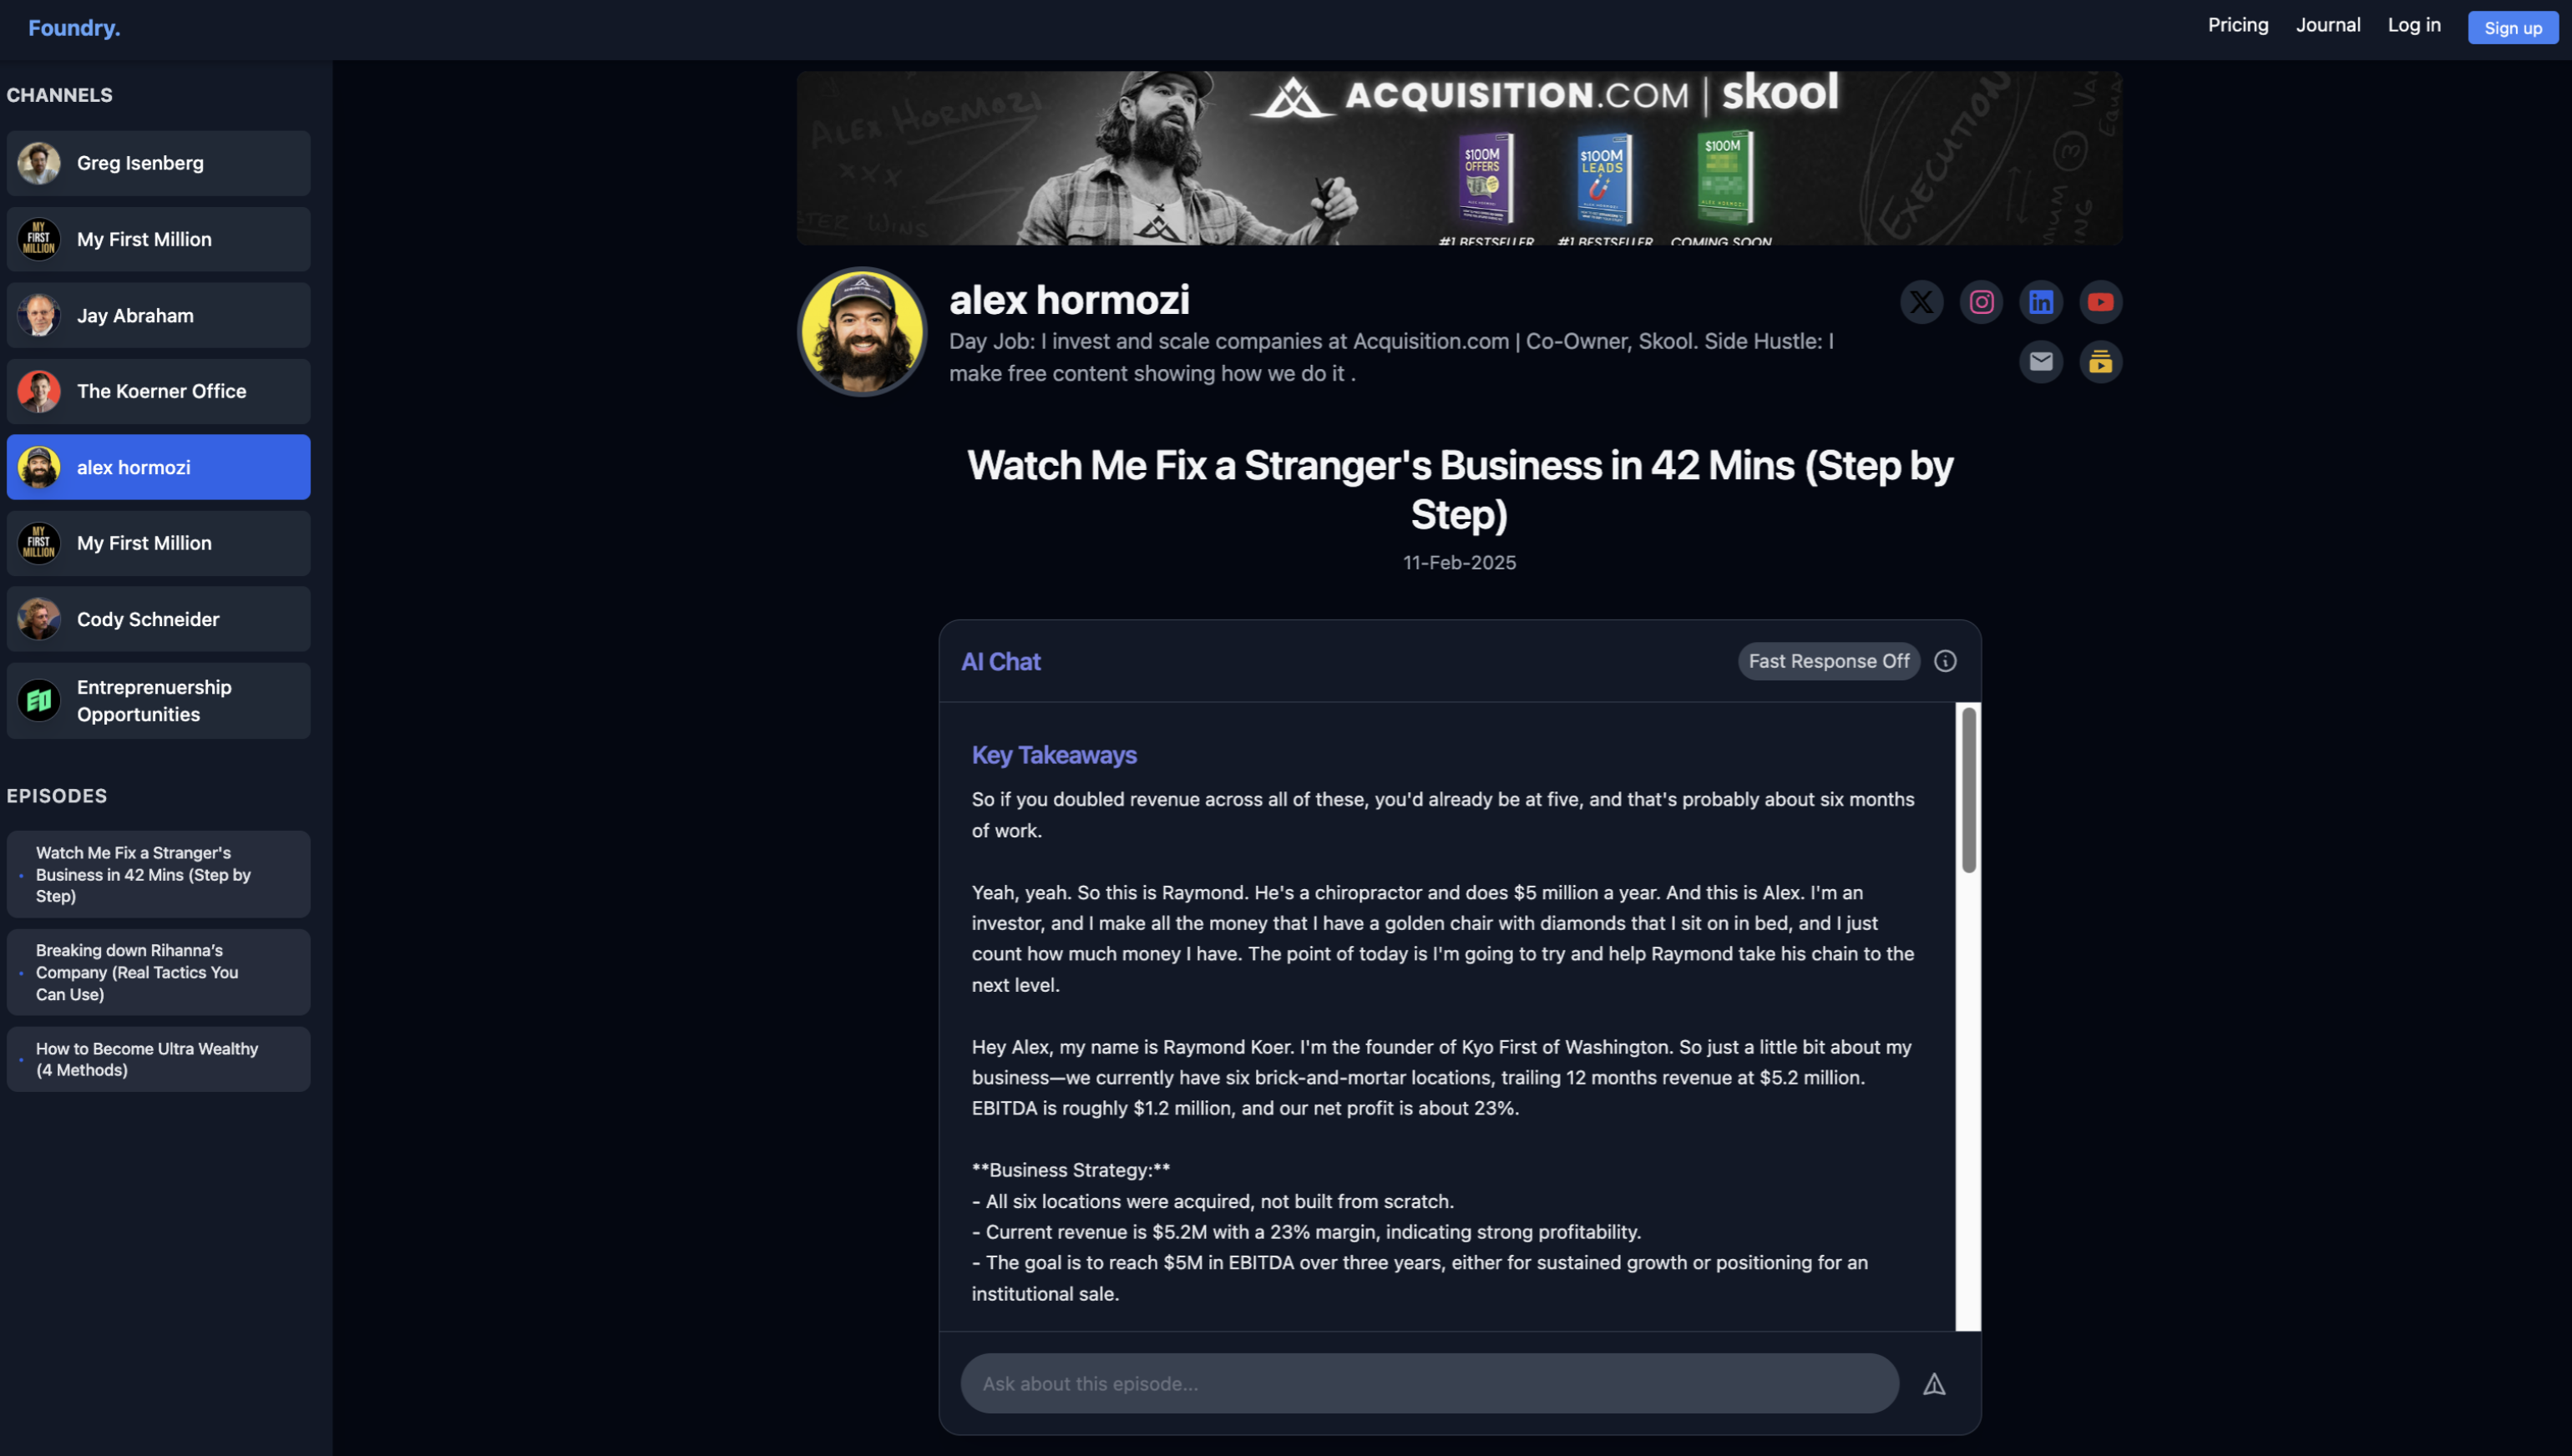
Task: Open the yellow subscriptions stack icon
Action: pyautogui.click(x=2100, y=361)
